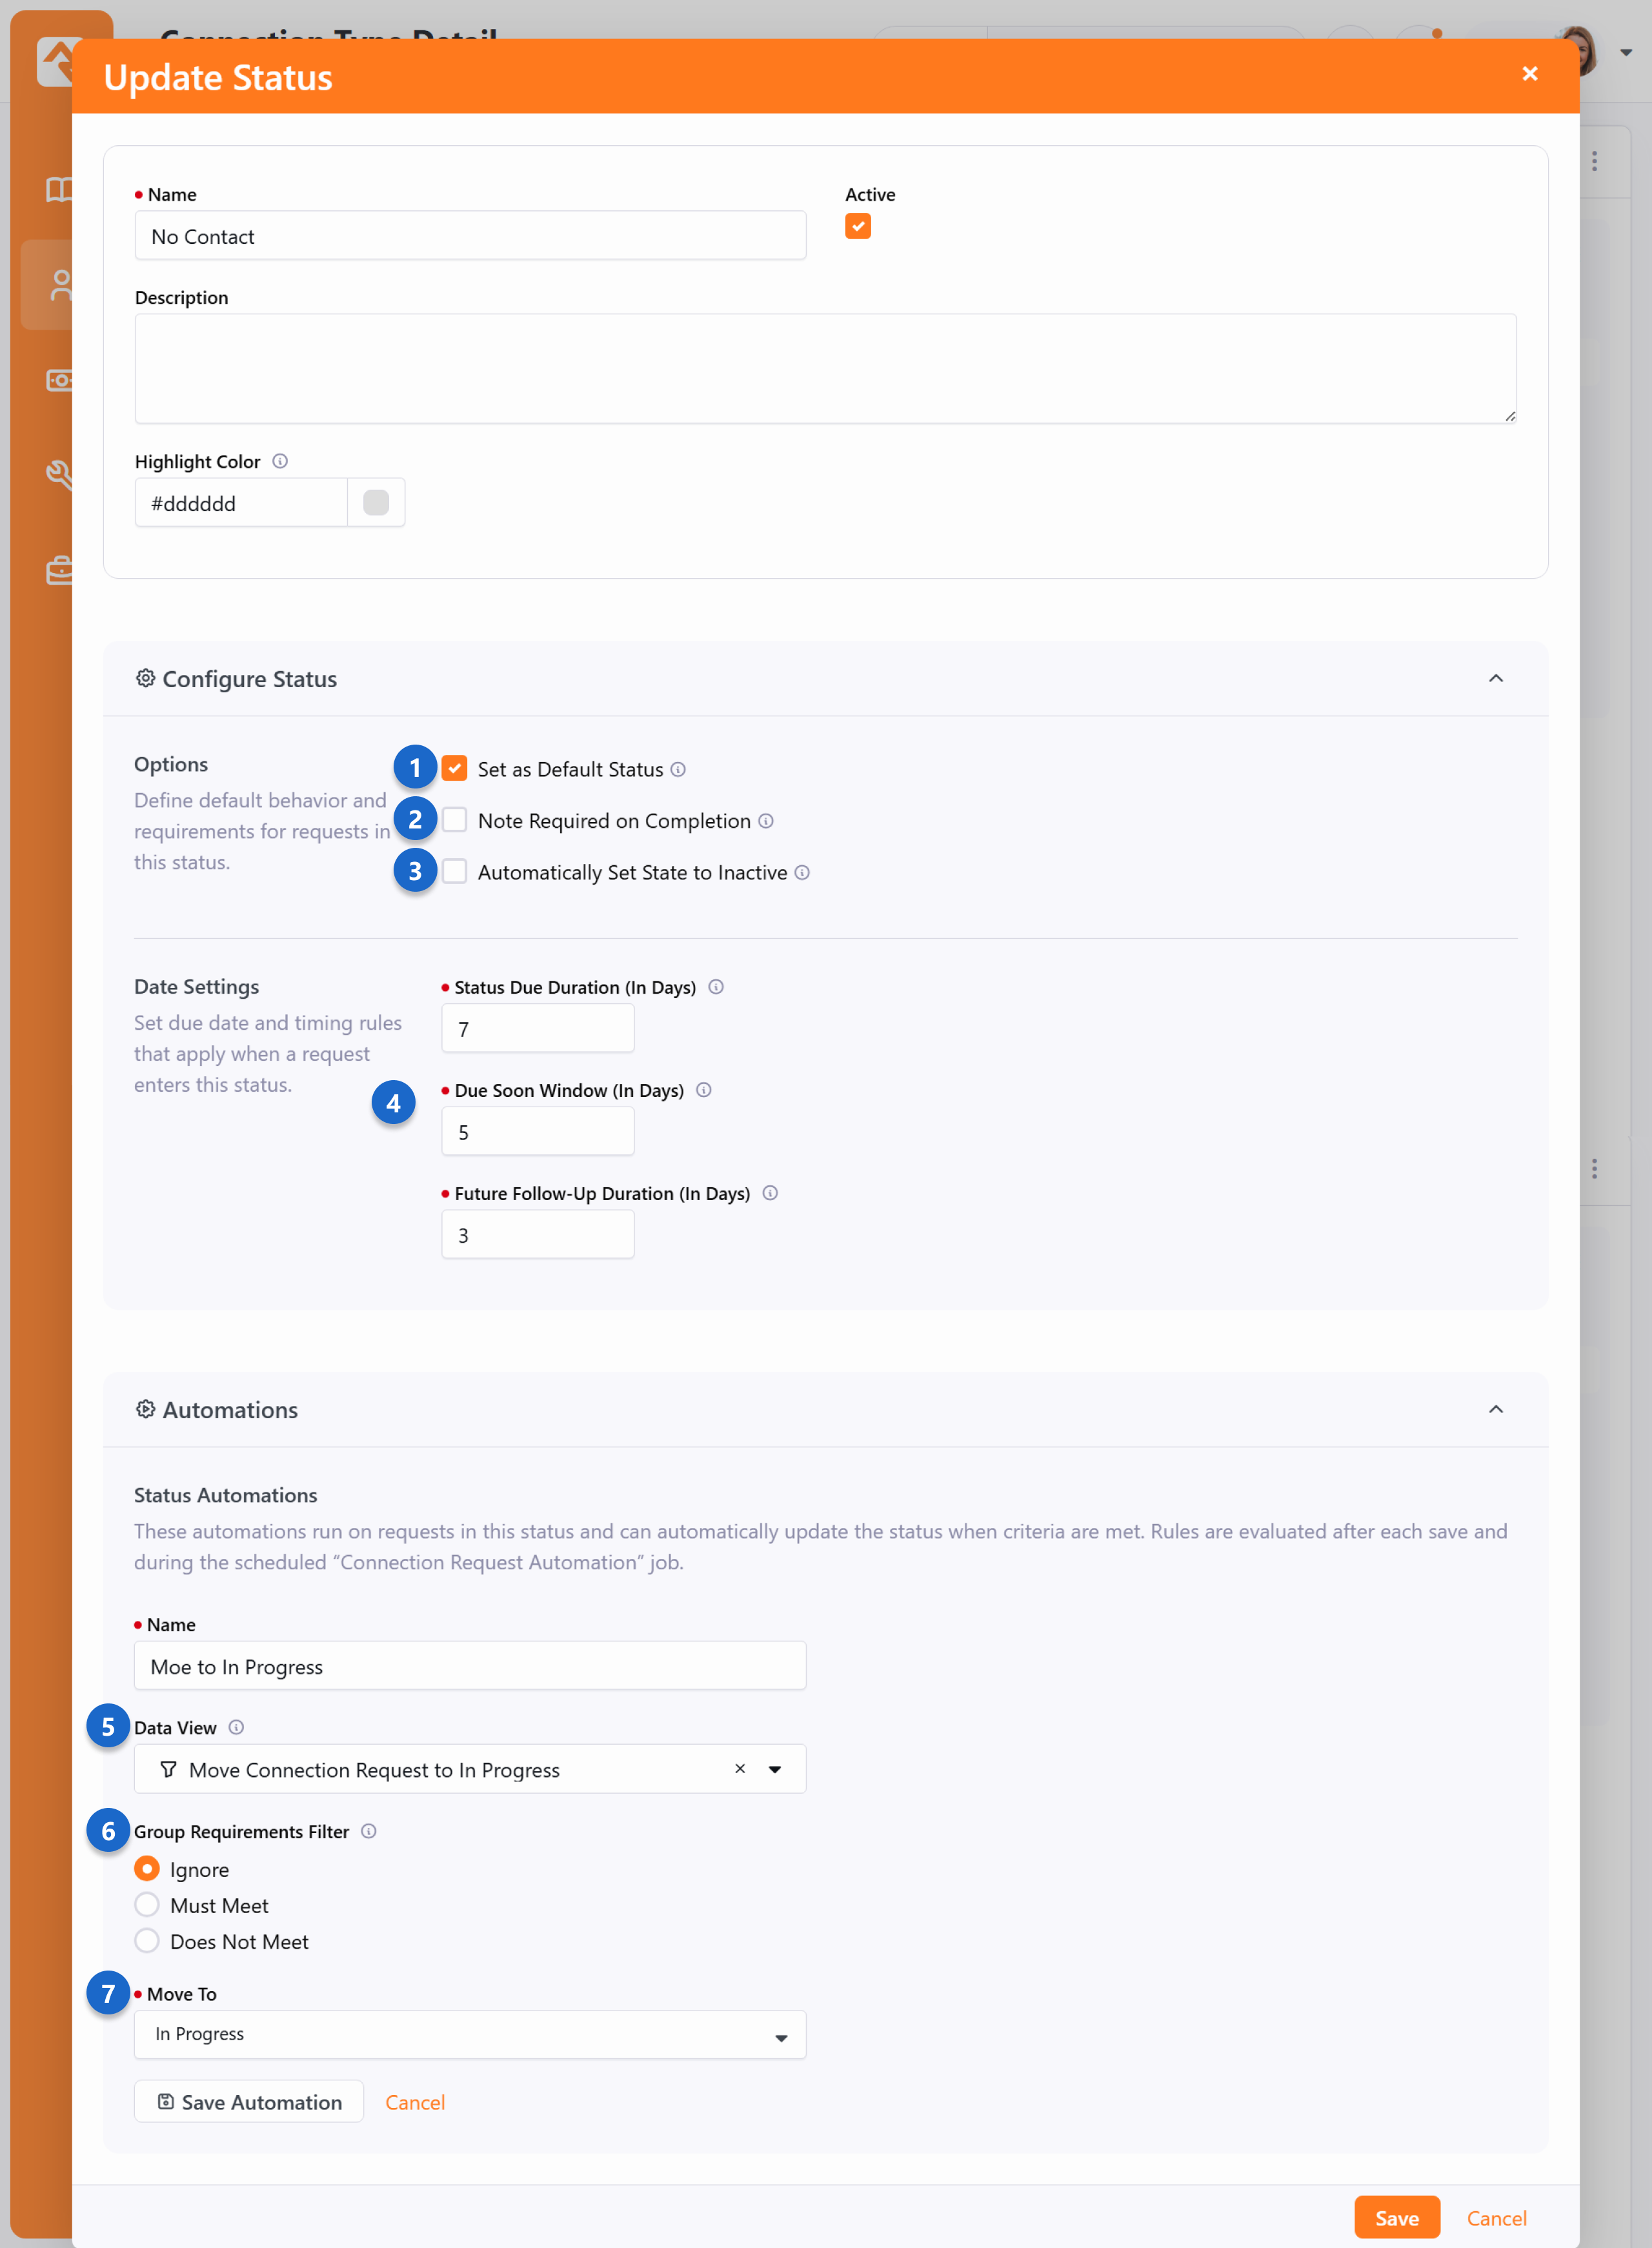Screen dimensions: 1652x2248
Task: Click info icon beside Status Due Duration
Action: pyautogui.click(x=716, y=987)
